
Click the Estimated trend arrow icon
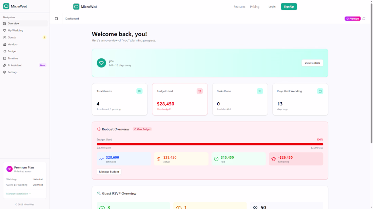click(101, 159)
